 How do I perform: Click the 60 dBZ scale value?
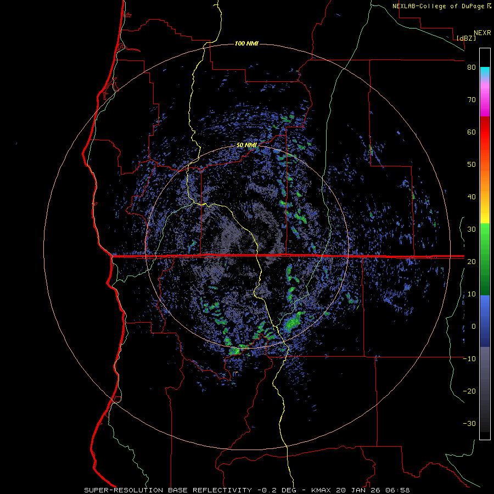471,132
